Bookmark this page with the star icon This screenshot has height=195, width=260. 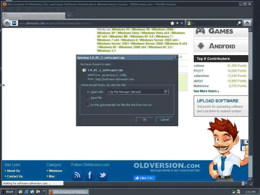[172, 23]
